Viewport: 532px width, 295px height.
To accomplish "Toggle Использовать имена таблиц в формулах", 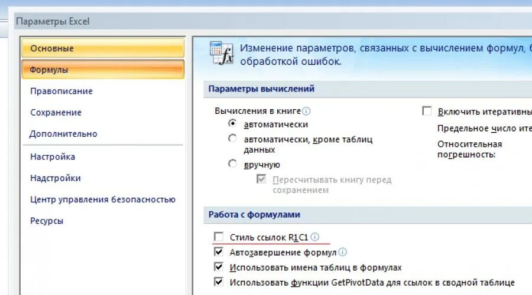I will (x=219, y=267).
